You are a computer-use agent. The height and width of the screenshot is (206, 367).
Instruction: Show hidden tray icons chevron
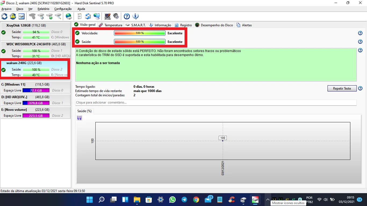(x=268, y=200)
